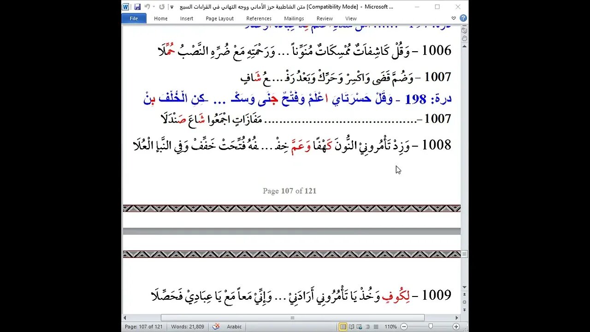Click verse number 1006 in the document
This screenshot has height=332, width=590.
(x=437, y=50)
